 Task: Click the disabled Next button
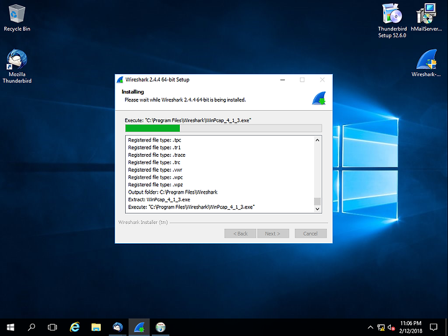pos(273,234)
